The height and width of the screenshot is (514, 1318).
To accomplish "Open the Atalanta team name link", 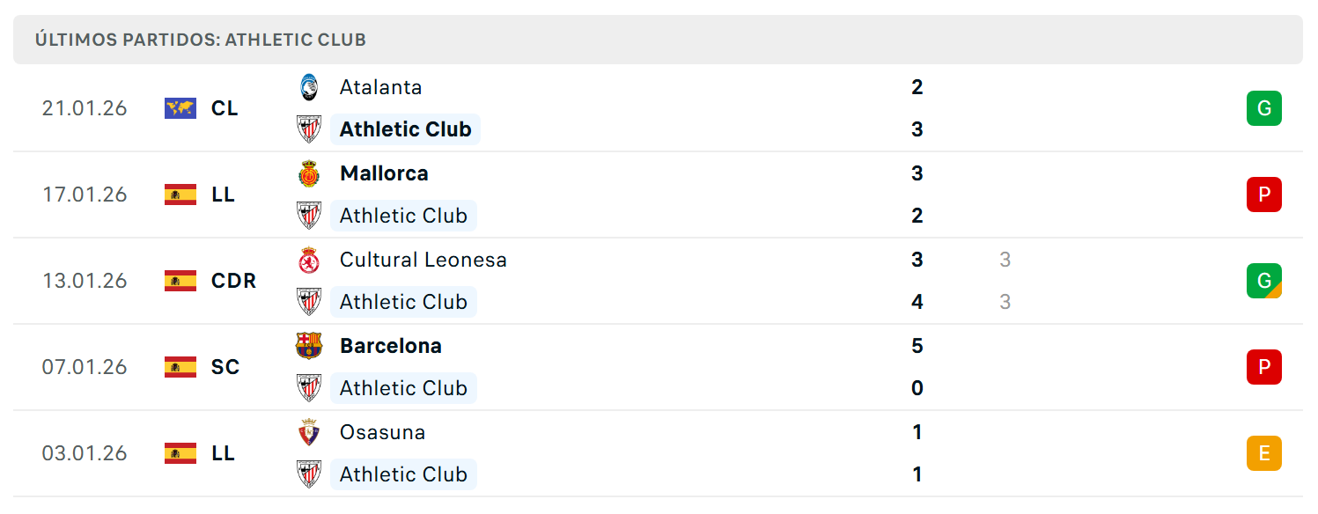I will pyautogui.click(x=380, y=87).
